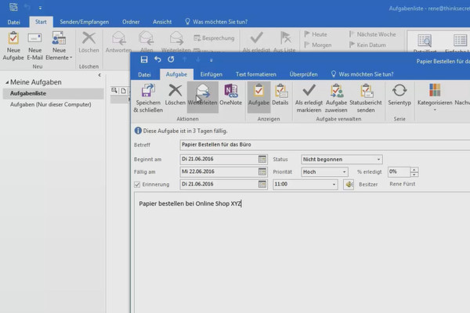Viewport: 470px width, 313px height.
Task: Click % erledigt value field
Action: (x=399, y=171)
